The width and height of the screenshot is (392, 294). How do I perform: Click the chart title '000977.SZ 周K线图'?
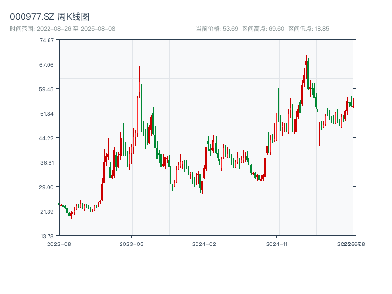49,17
